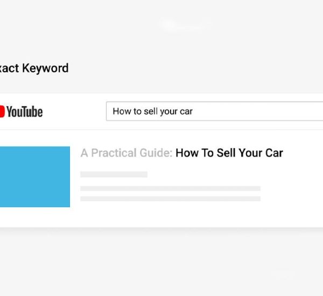This screenshot has height=296, width=323.
Task: Click empty header space between logo and search box
Action: tap(74, 111)
